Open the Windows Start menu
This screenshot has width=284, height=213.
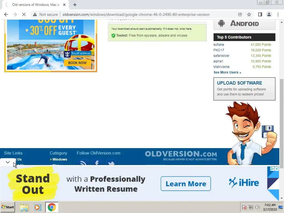point(8,207)
